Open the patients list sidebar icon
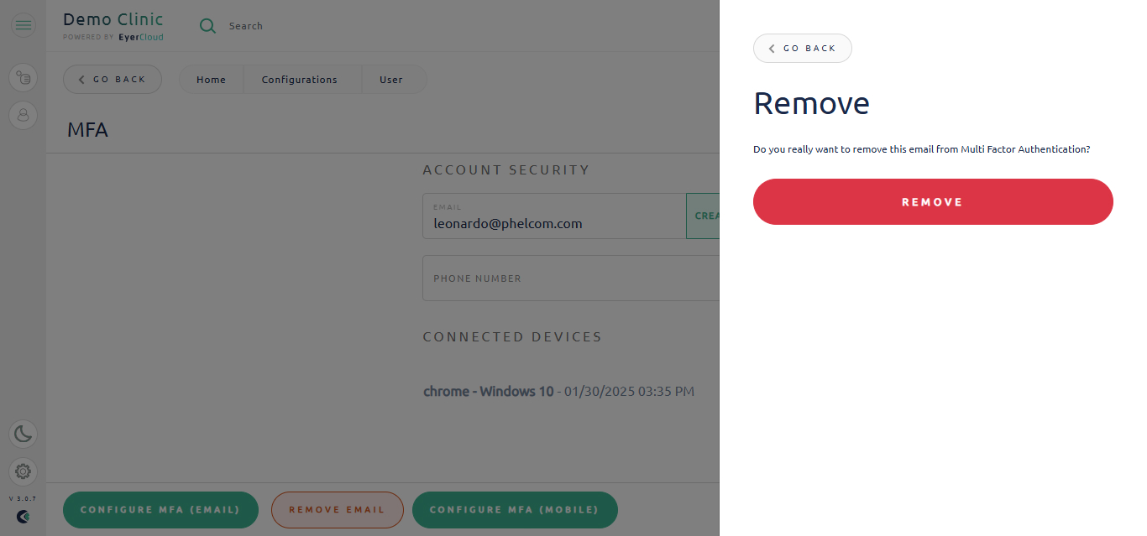This screenshot has height=536, width=1147. pyautogui.click(x=23, y=78)
